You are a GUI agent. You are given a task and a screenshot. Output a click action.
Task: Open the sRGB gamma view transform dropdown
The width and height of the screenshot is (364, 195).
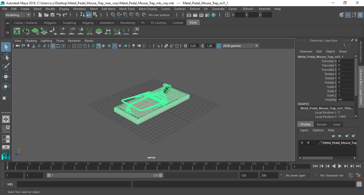coord(240,46)
